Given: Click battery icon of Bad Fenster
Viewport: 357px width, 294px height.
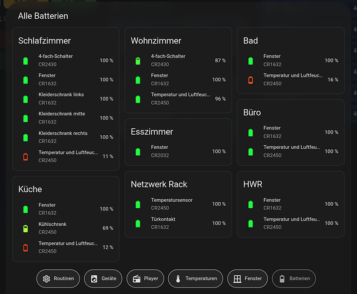Looking at the screenshot, I should (251, 61).
